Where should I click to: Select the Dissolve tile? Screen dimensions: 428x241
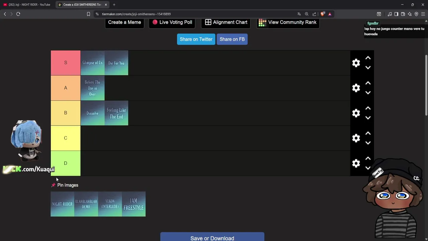pyautogui.click(x=93, y=113)
